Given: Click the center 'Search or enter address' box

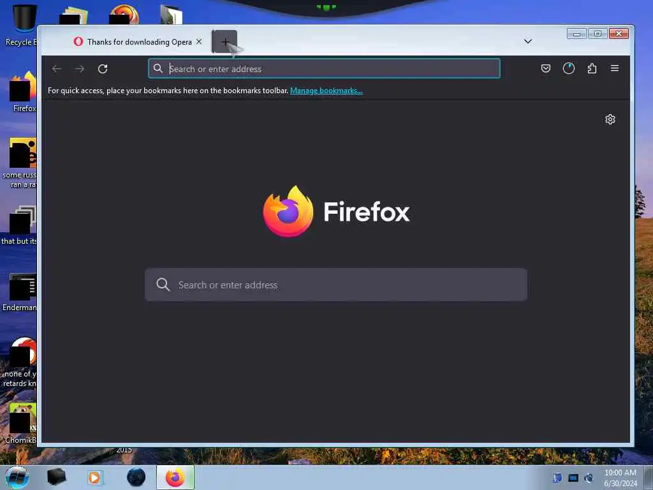Looking at the screenshot, I should pos(336,285).
